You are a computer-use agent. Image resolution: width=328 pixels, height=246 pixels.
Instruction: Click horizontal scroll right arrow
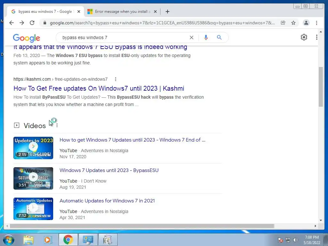click(316, 226)
